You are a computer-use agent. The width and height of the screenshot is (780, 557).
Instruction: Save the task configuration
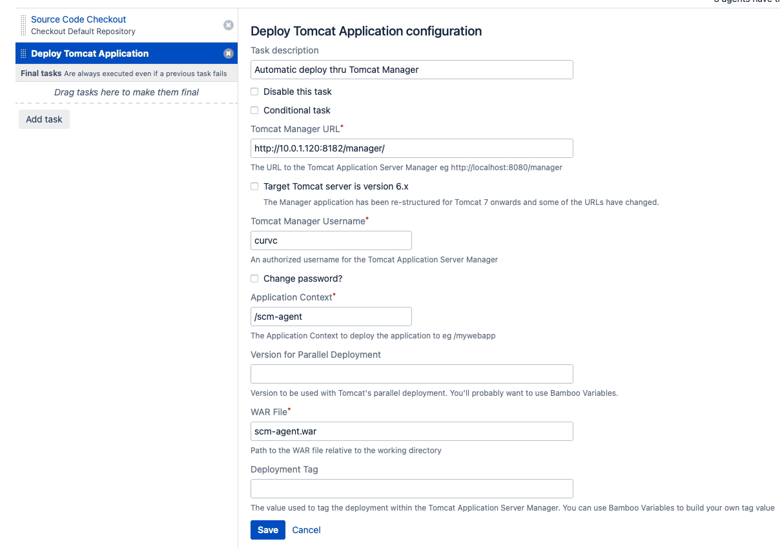click(268, 530)
